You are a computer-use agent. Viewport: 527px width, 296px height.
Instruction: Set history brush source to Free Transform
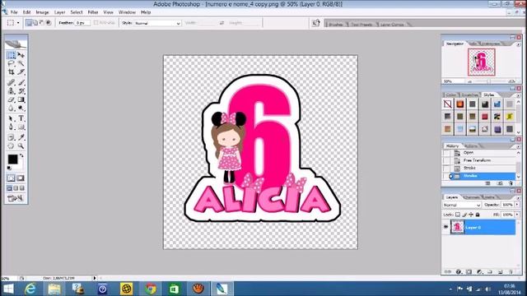point(446,160)
